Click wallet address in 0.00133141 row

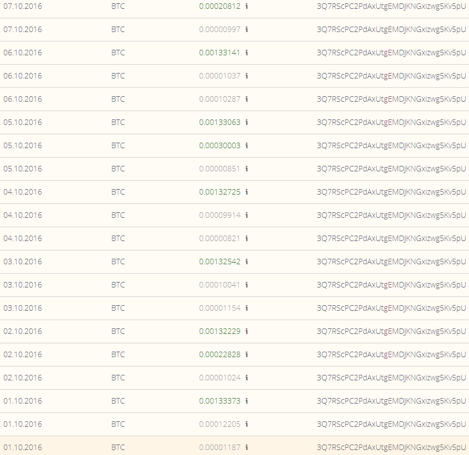point(391,53)
